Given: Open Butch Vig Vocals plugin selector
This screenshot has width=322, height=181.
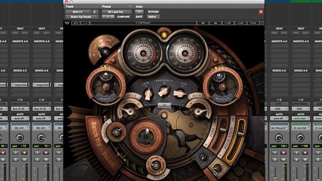Looking at the screenshot, I should tap(82, 17).
